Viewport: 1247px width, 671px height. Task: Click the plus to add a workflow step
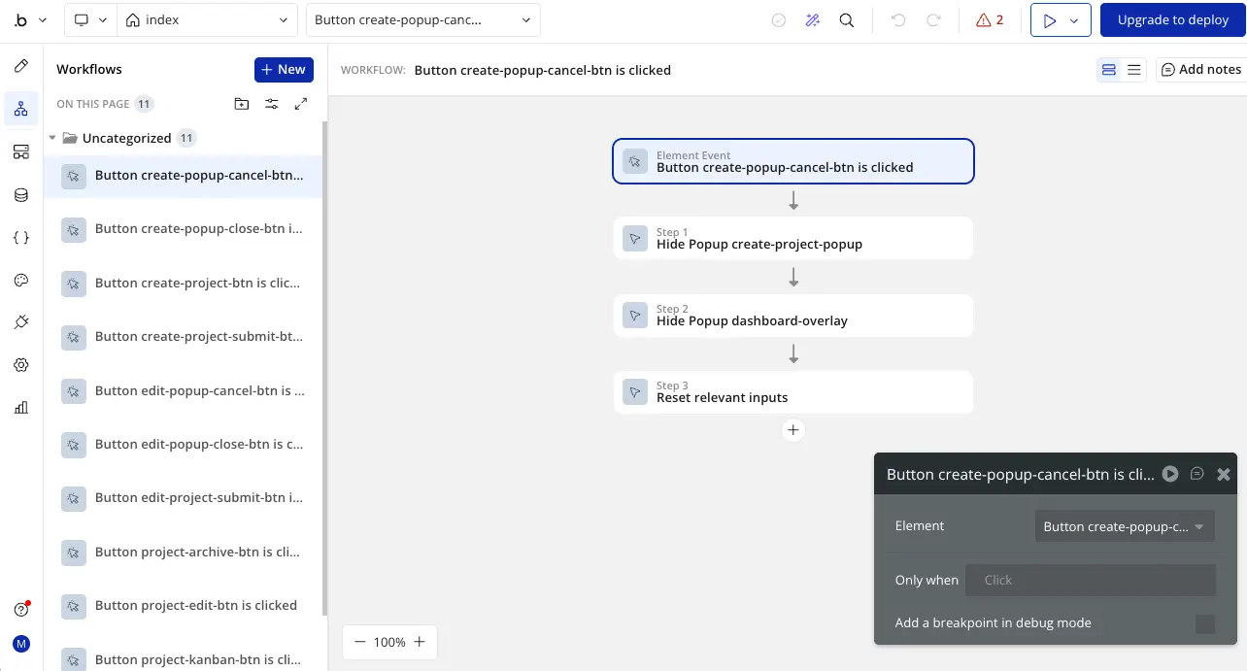click(793, 429)
